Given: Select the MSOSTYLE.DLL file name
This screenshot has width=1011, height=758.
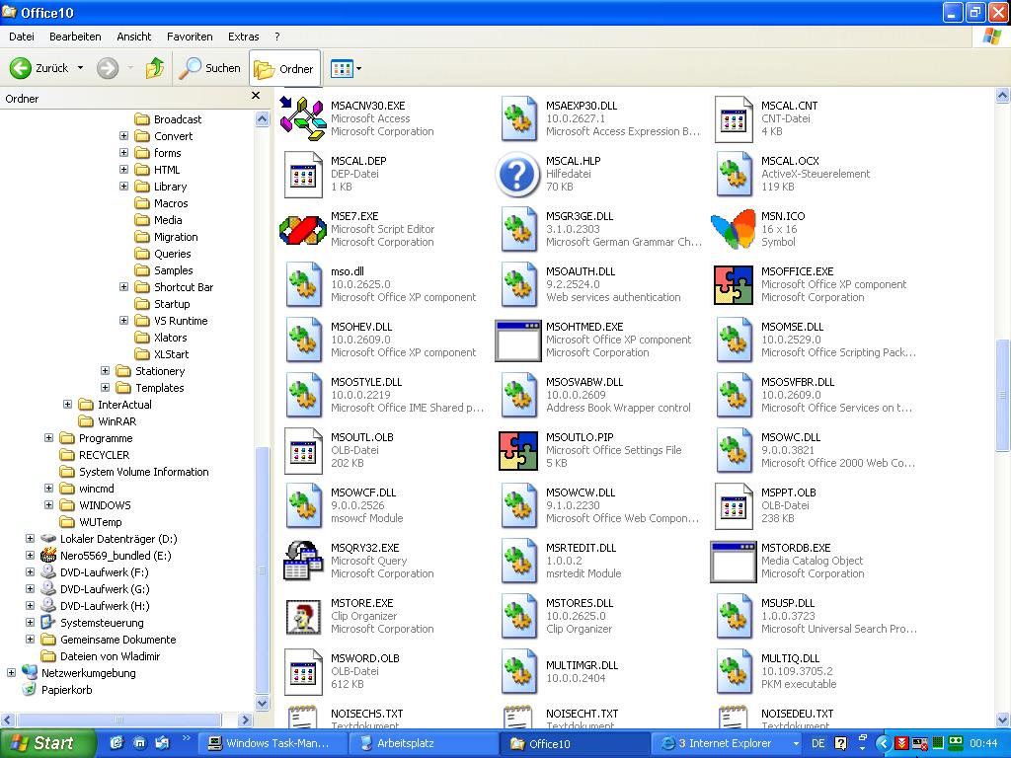Looking at the screenshot, I should tap(366, 382).
